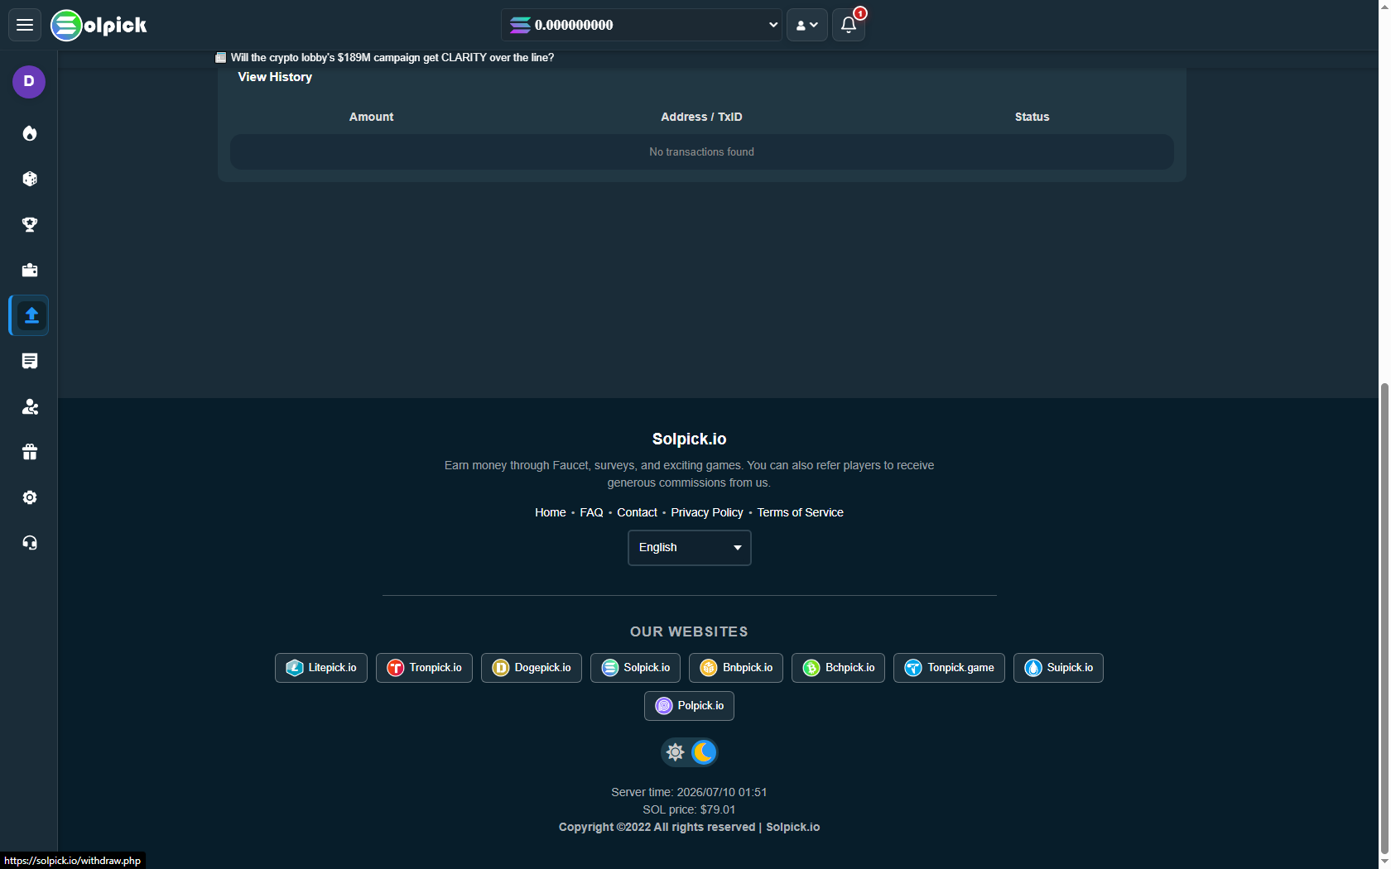Visit Suipick.io website button
The height and width of the screenshot is (869, 1391).
1058,668
